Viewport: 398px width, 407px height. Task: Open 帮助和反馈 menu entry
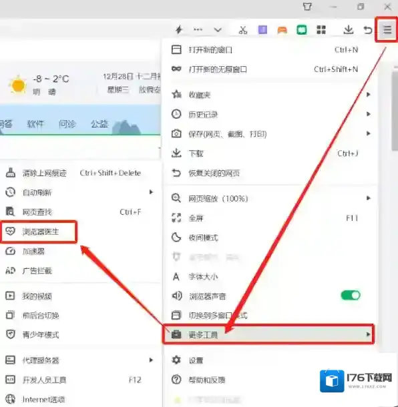[270, 380]
